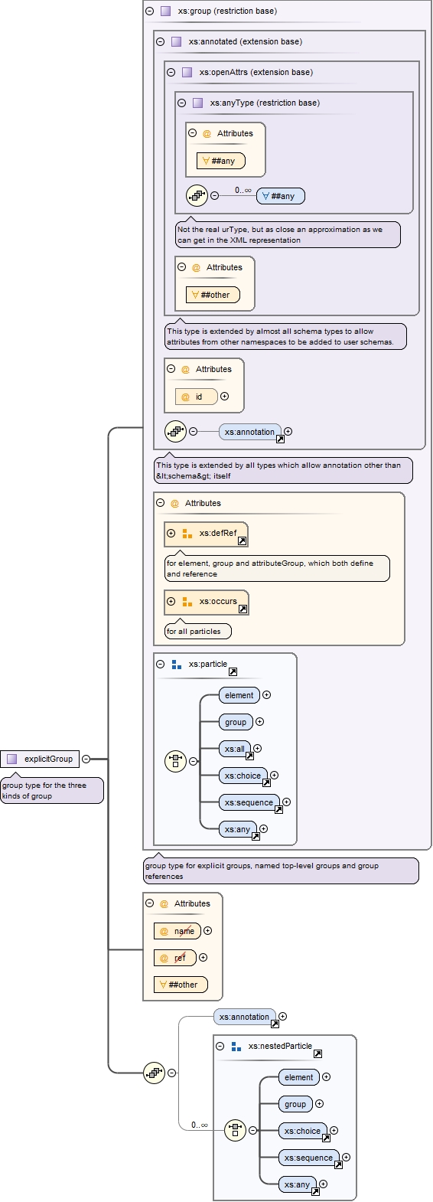Collapse the xs:particle group box
The width and height of the screenshot is (433, 1202).
(160, 664)
